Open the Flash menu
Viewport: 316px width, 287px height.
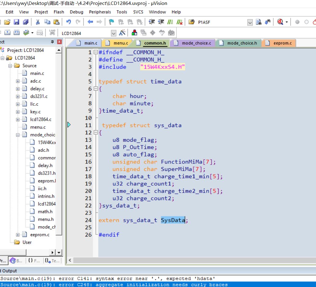point(59,12)
